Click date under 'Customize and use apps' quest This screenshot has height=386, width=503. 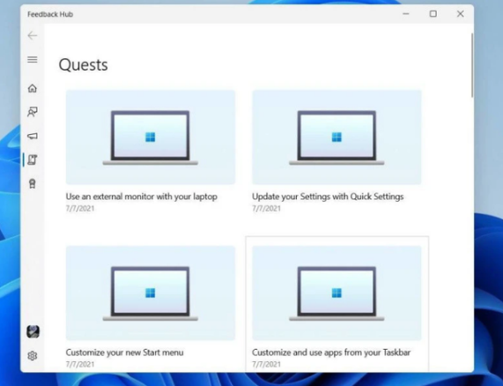[x=266, y=364]
